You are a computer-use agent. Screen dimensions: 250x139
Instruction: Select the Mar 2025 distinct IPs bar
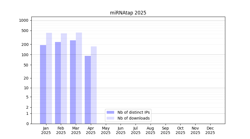[73, 82]
